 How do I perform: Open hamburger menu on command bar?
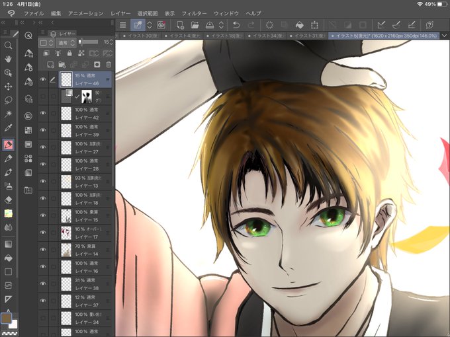[123, 25]
